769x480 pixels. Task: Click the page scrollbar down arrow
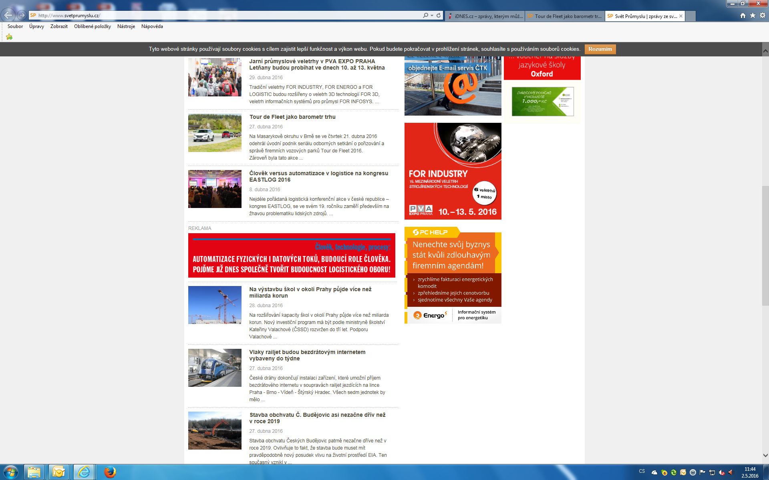[x=765, y=455]
